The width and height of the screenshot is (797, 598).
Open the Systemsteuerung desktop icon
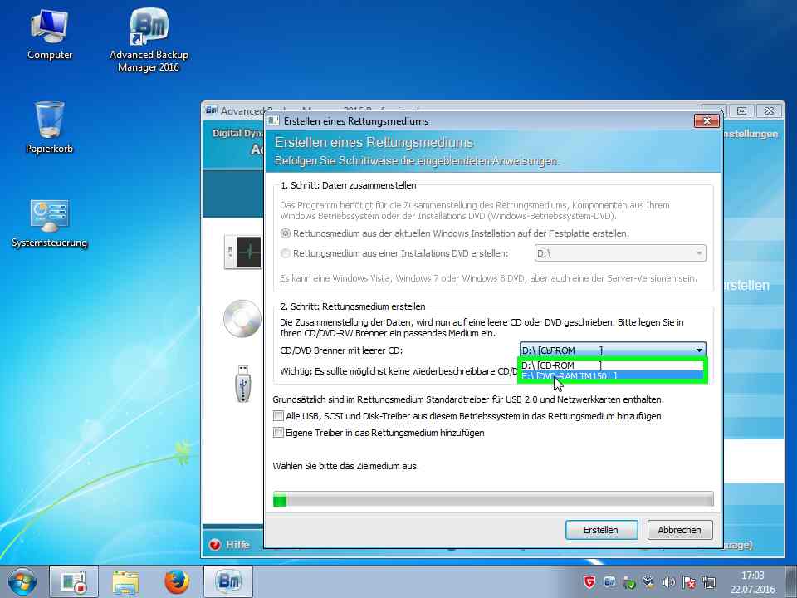coord(49,223)
